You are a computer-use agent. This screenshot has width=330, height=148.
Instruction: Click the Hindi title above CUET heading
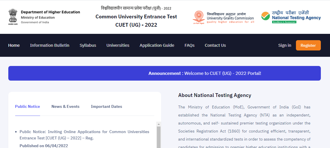click(136, 8)
